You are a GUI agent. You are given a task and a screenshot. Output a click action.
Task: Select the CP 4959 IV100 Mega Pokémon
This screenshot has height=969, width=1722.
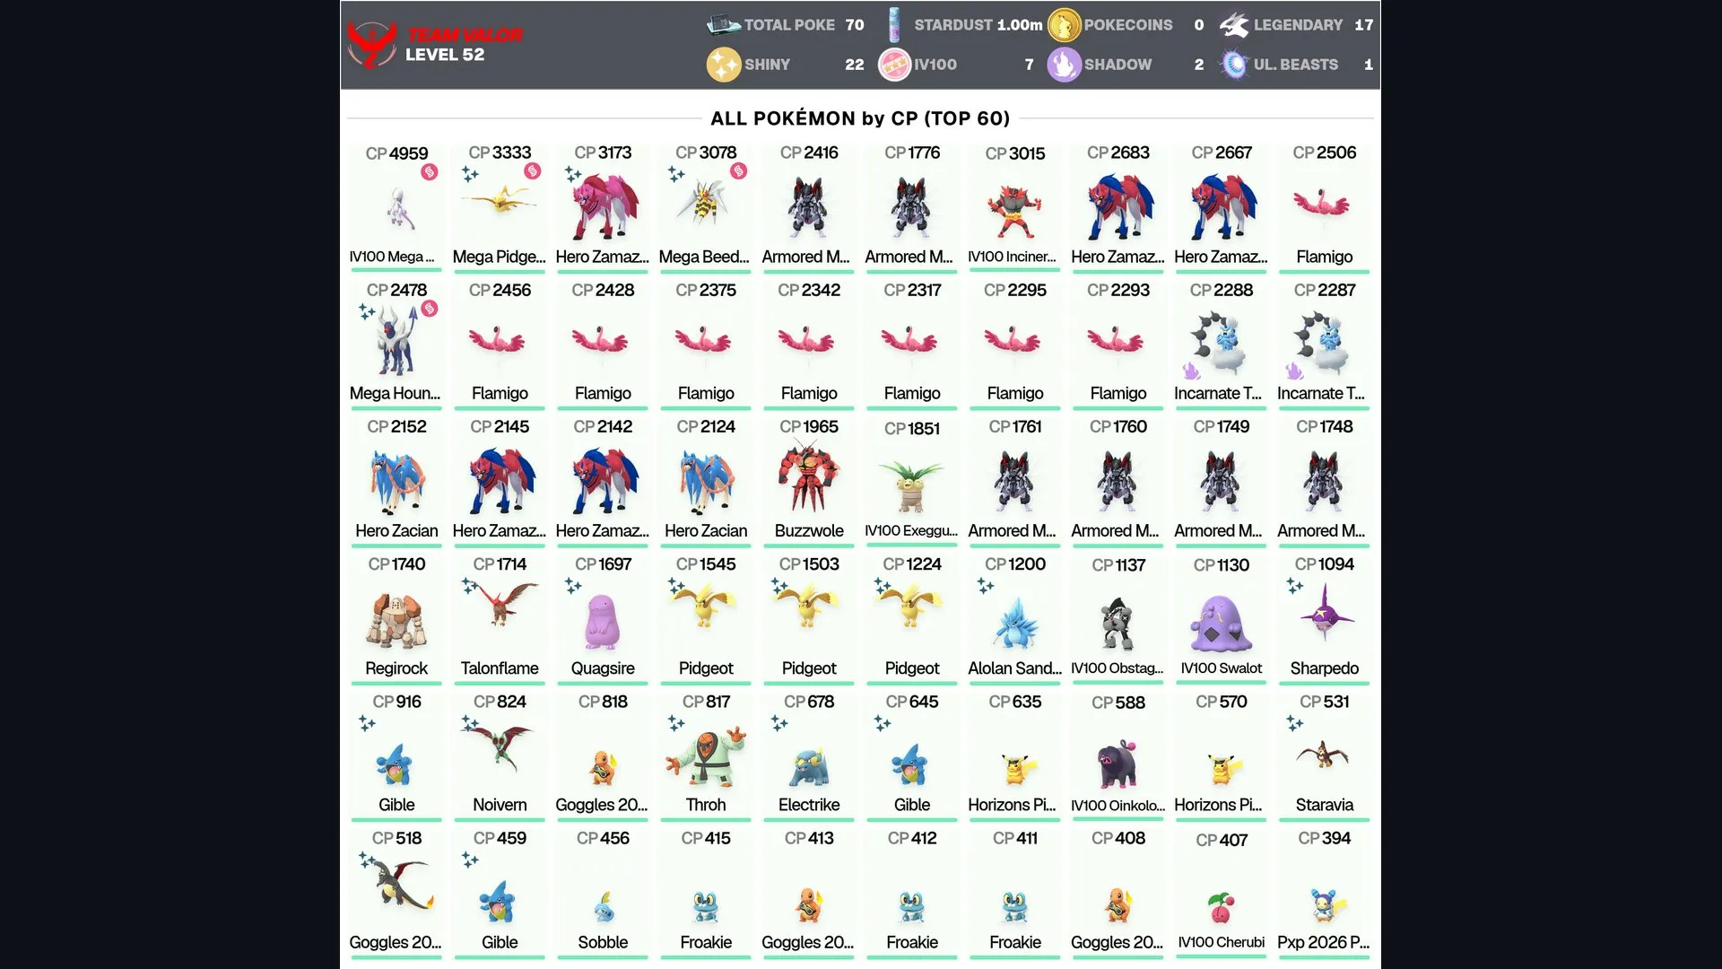(396, 206)
